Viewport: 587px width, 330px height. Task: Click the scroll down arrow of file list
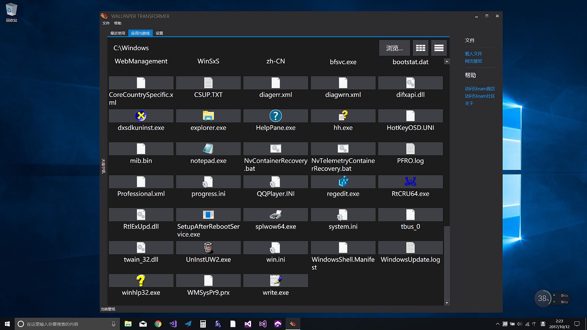pos(447,303)
